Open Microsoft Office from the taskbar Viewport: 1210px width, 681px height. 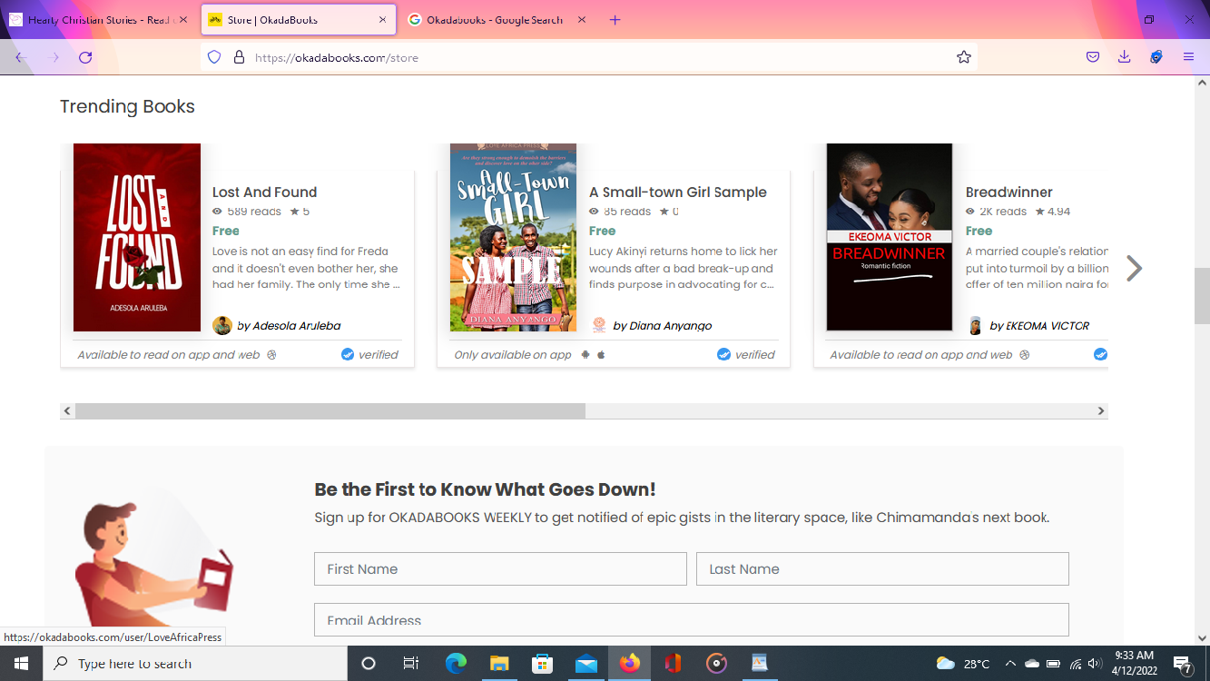pyautogui.click(x=673, y=664)
